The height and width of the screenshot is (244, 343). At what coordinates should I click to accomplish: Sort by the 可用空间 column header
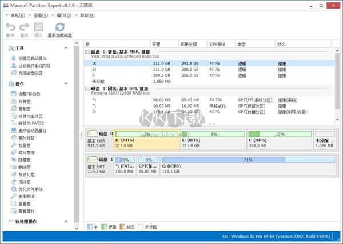pyautogui.click(x=193, y=44)
